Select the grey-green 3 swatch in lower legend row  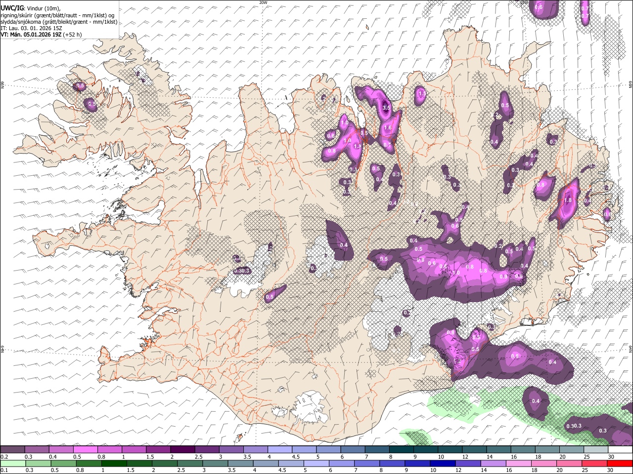pyautogui.click(x=215, y=463)
